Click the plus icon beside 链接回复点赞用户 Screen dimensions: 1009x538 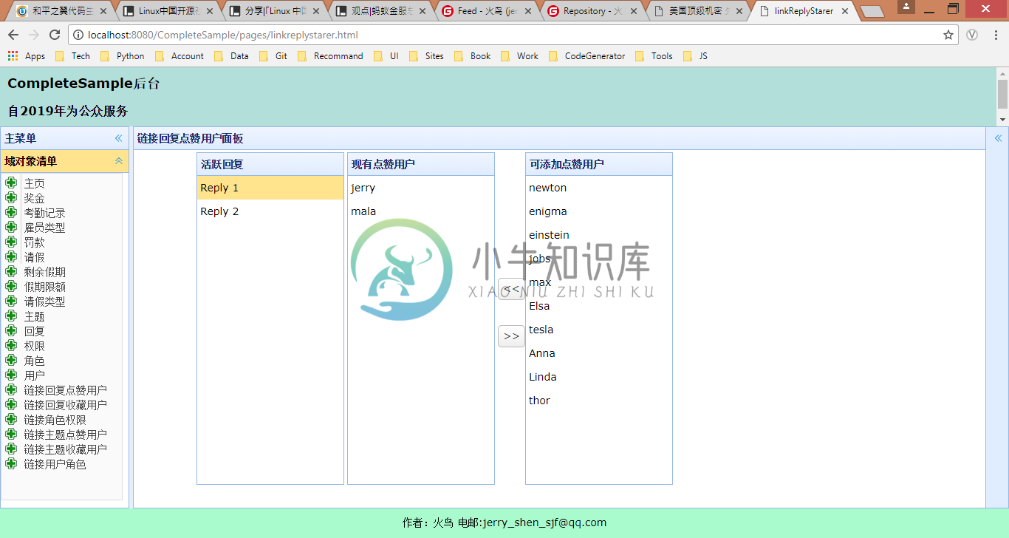11,389
